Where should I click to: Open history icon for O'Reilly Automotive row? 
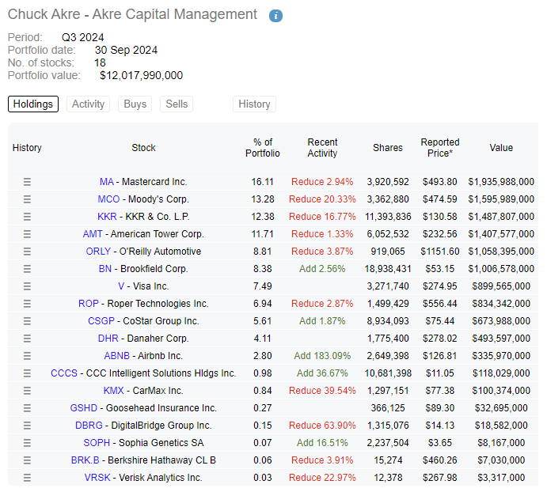click(x=27, y=252)
